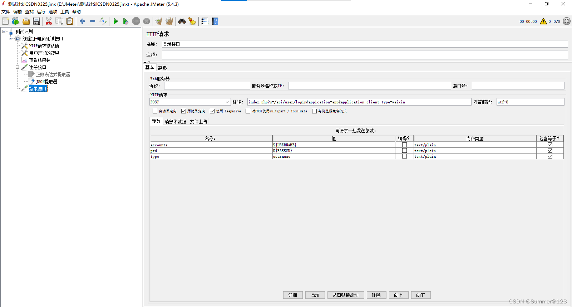Image resolution: width=572 pixels, height=307 pixels.
Task: Open the 工具 menu
Action: click(65, 12)
